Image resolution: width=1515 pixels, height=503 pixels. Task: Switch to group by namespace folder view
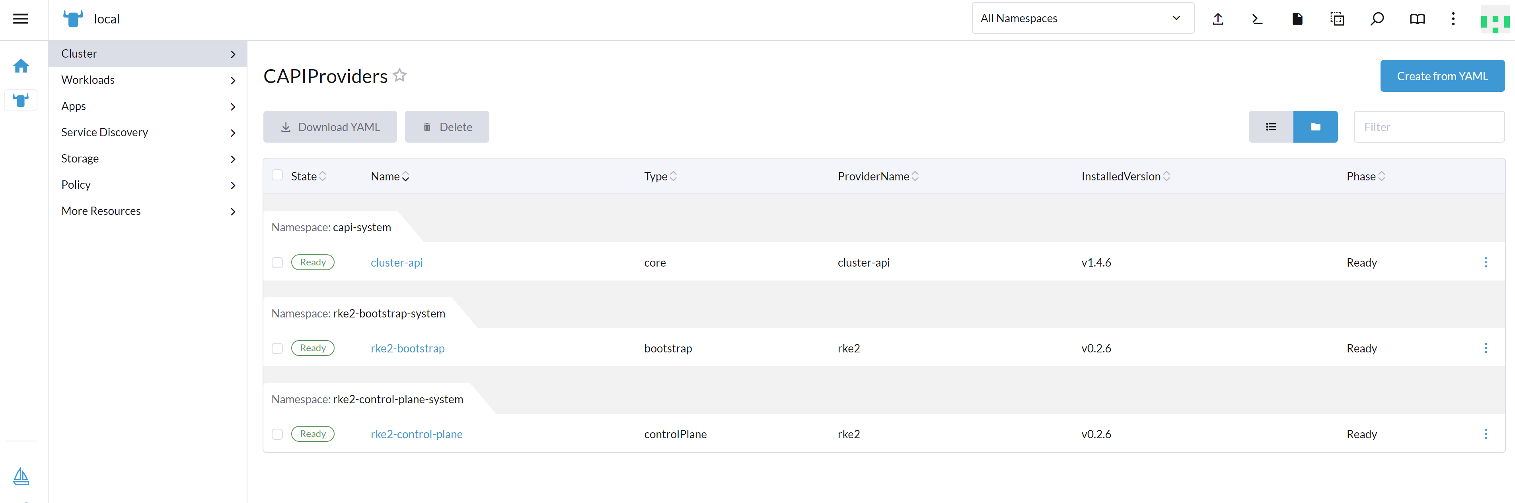pyautogui.click(x=1315, y=127)
